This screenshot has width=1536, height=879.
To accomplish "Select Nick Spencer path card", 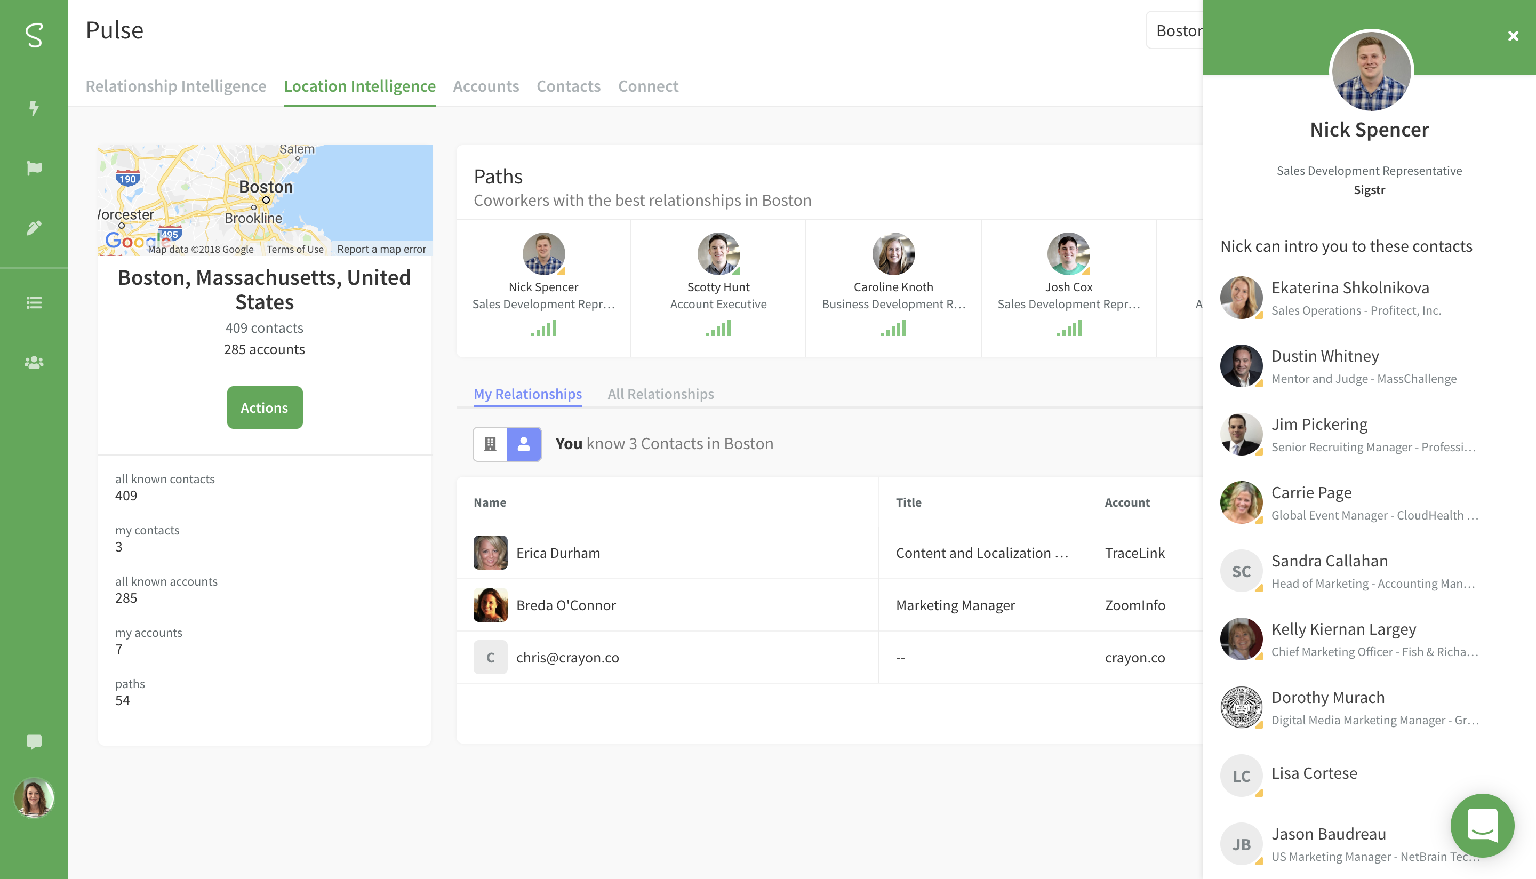I will 543,288.
